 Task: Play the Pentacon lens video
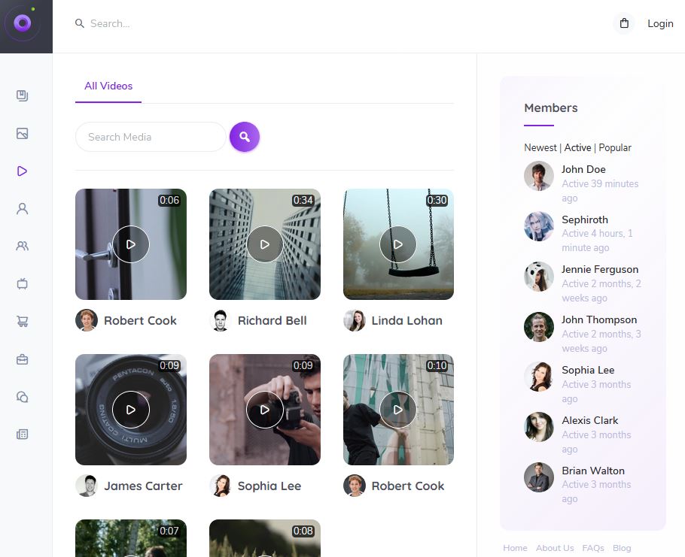coord(131,410)
